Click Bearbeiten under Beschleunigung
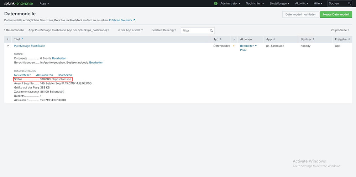This screenshot has width=356, height=177. click(65, 75)
